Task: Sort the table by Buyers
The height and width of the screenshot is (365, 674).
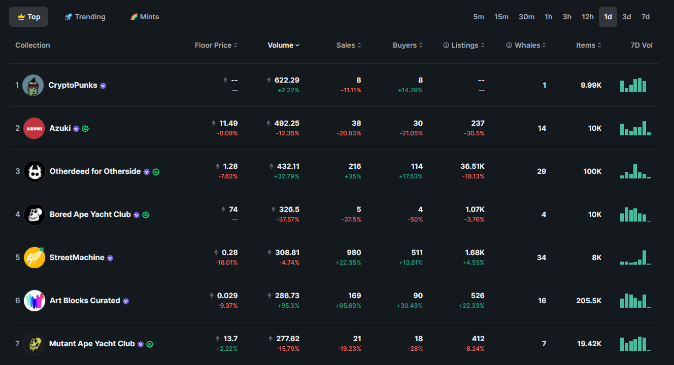Action: tap(408, 45)
